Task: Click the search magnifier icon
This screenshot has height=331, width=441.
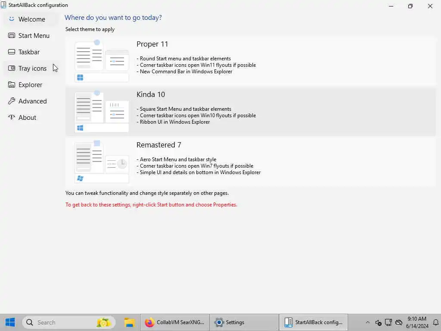Action: click(30, 322)
